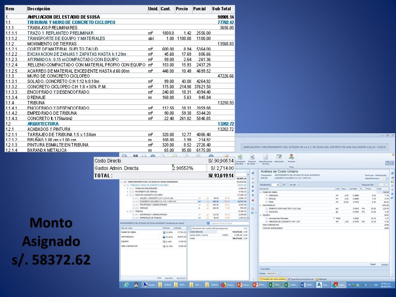
Task: Click the 2.98553% percentage cell
Action: pyautogui.click(x=183, y=168)
